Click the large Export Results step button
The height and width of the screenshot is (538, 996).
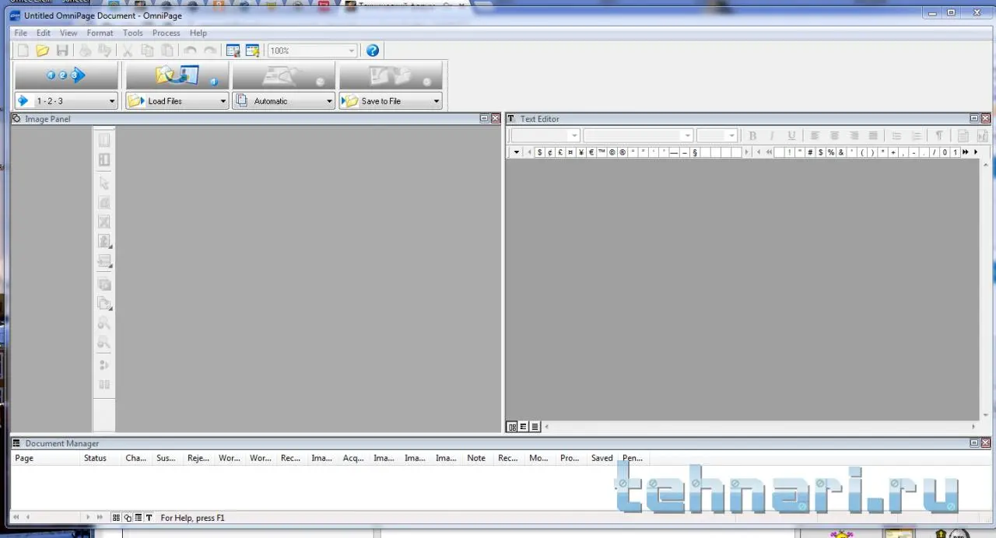coord(391,75)
